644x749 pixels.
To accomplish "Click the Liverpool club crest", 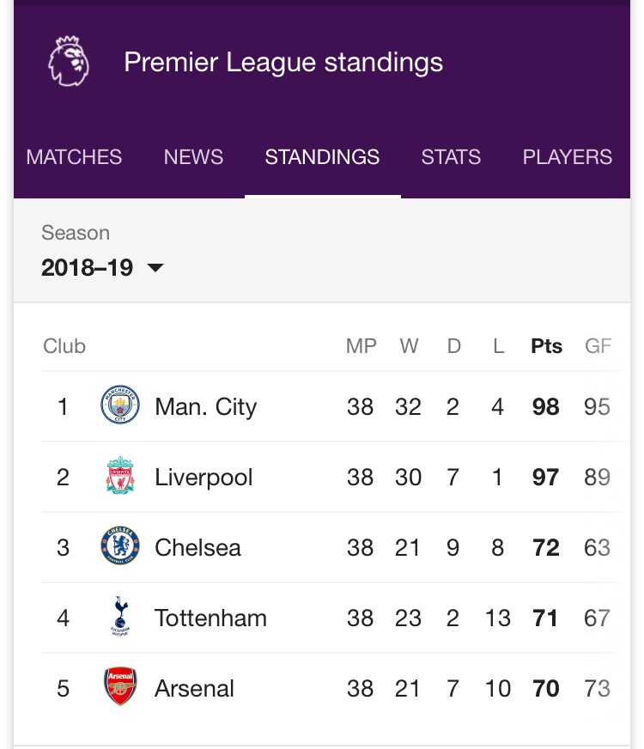I will pos(120,477).
